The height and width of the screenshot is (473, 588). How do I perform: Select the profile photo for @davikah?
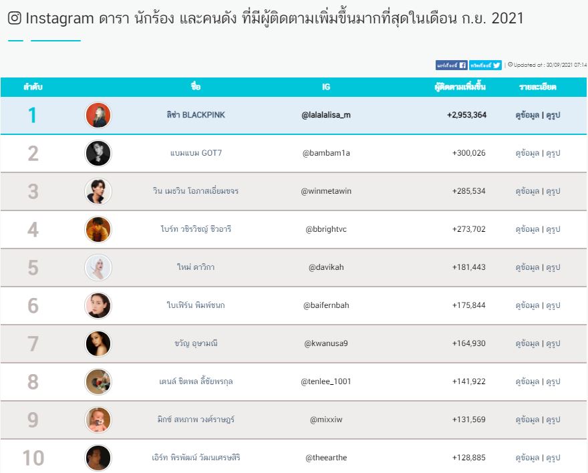point(98,267)
